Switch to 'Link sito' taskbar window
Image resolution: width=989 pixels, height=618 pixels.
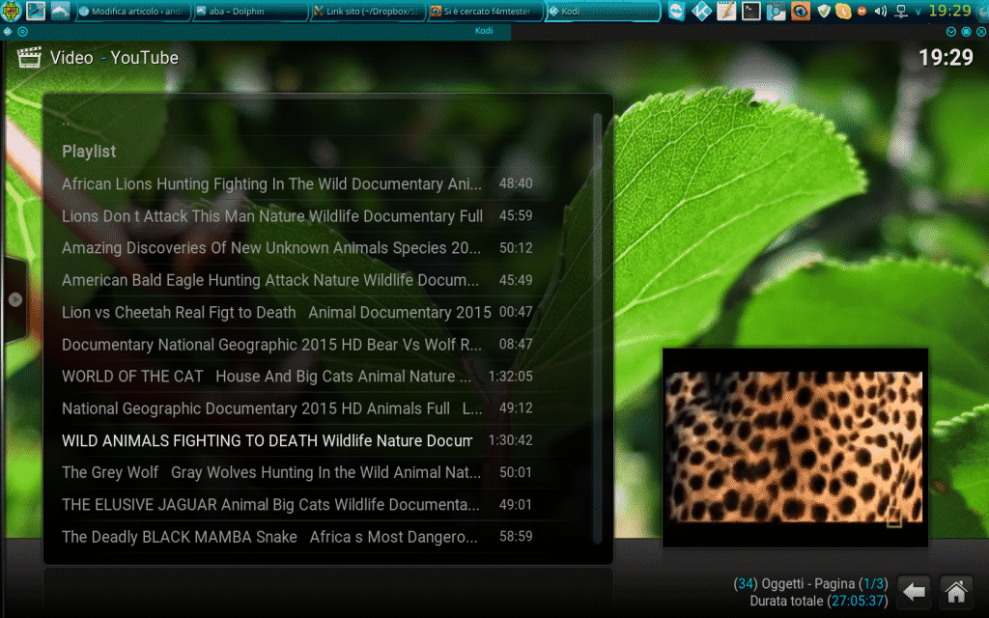pos(367,12)
